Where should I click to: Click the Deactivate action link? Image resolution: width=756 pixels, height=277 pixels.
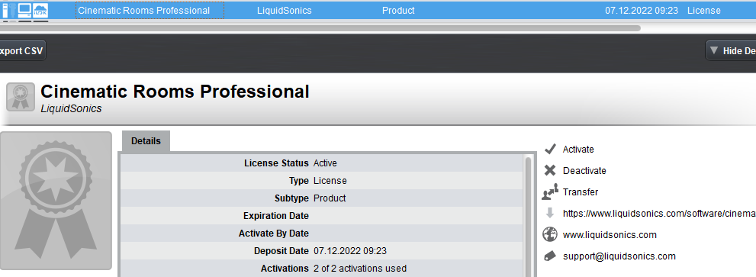click(x=584, y=170)
